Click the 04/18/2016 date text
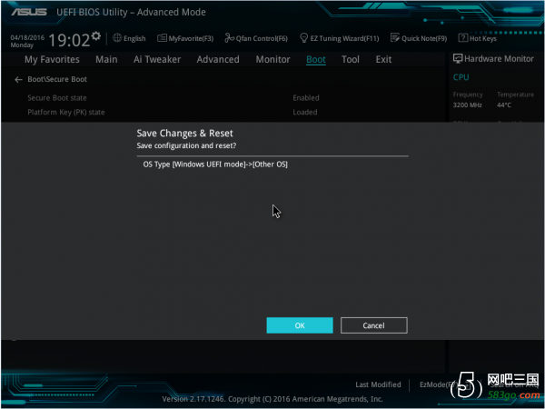The width and height of the screenshot is (545, 409). point(27,37)
